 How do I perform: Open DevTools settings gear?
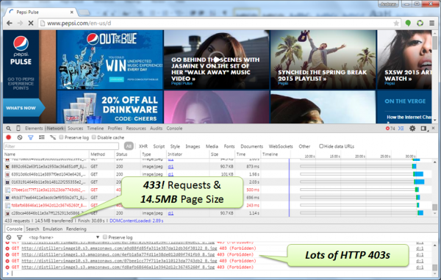pyautogui.click(x=412, y=128)
